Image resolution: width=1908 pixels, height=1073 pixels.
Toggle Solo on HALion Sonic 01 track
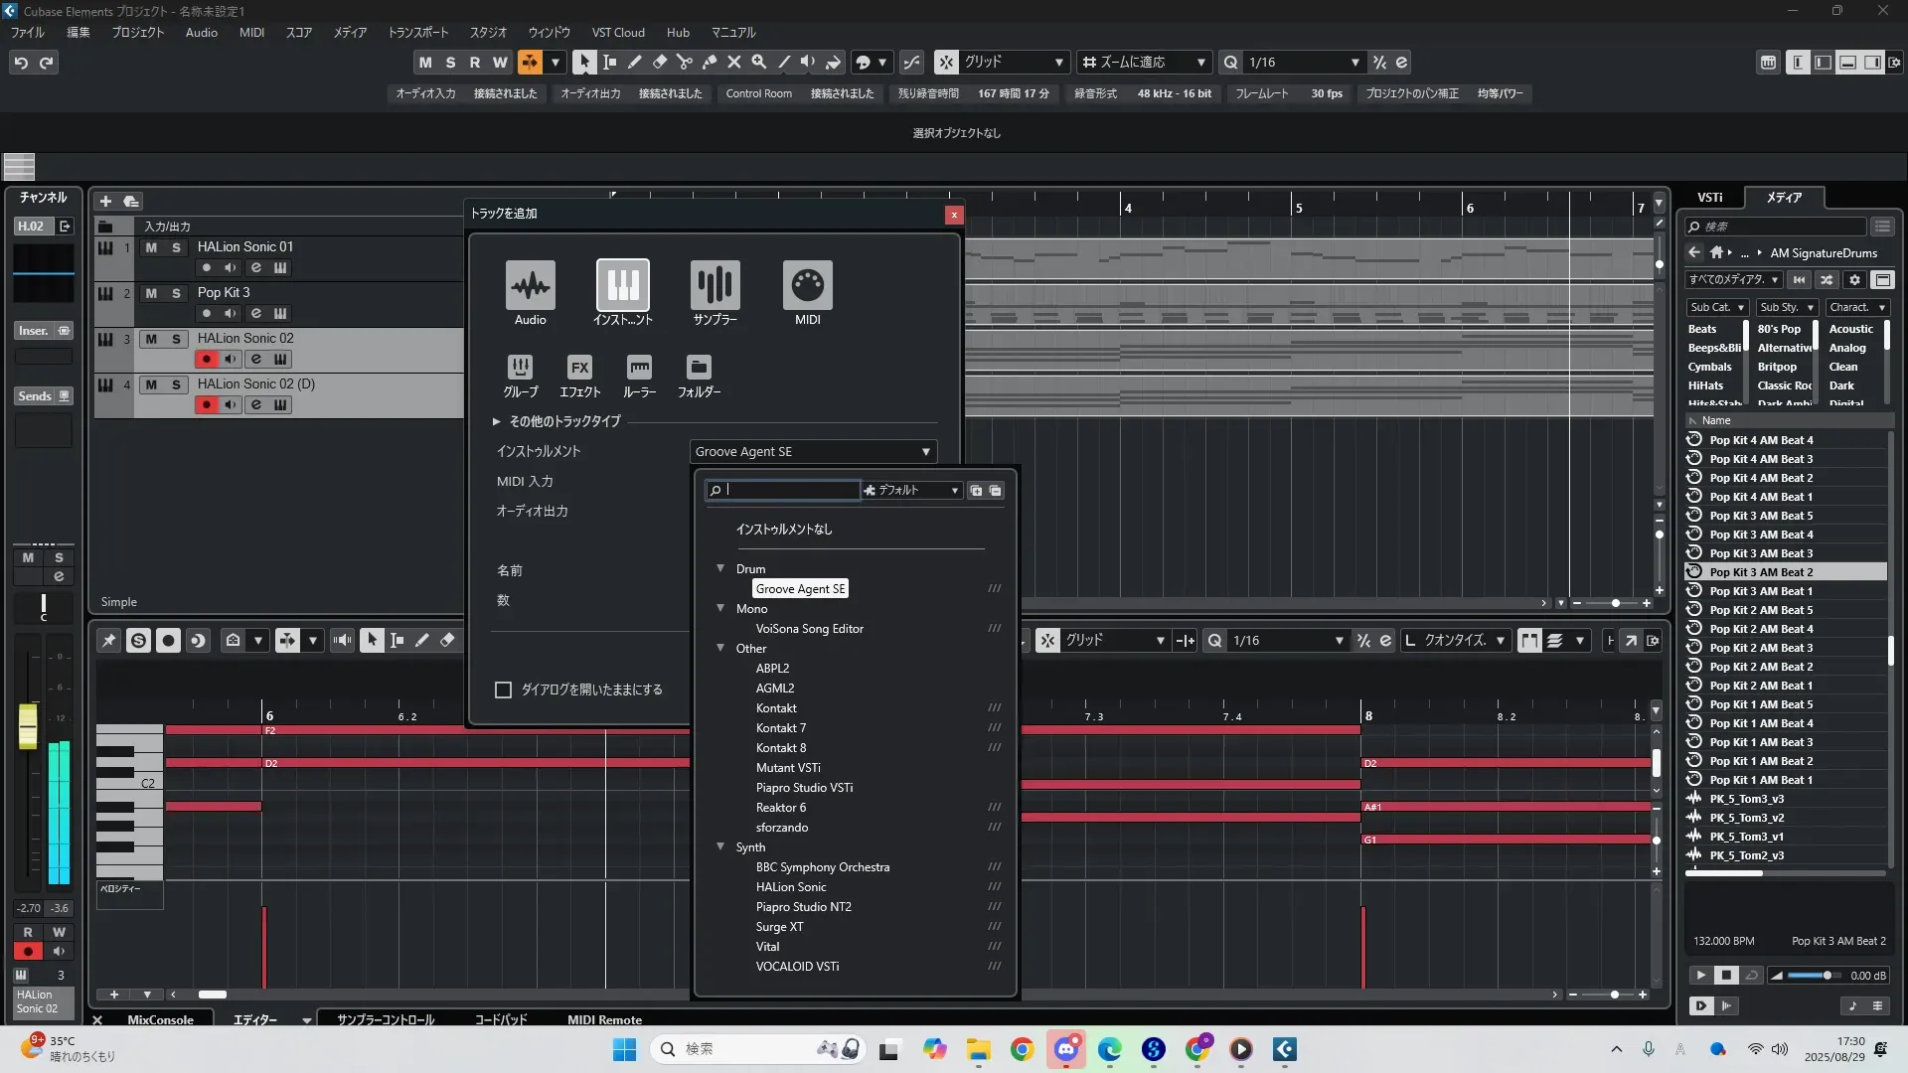point(176,247)
